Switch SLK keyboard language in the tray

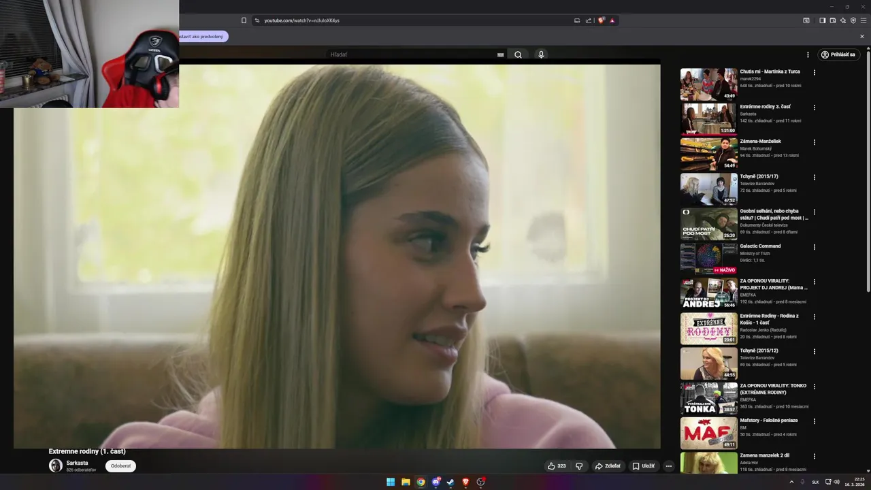click(815, 482)
